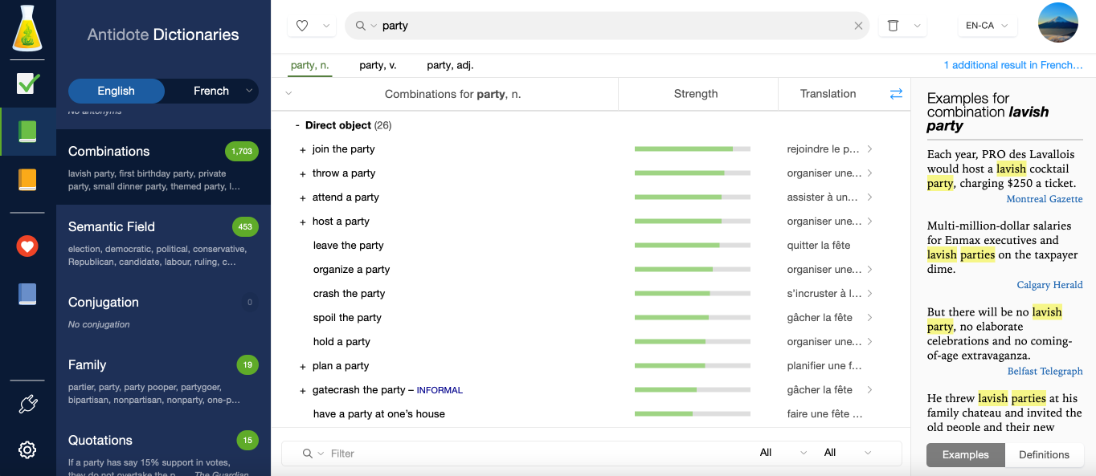Image resolution: width=1096 pixels, height=476 pixels.
Task: Click the plug connector icon
Action: pyautogui.click(x=27, y=405)
